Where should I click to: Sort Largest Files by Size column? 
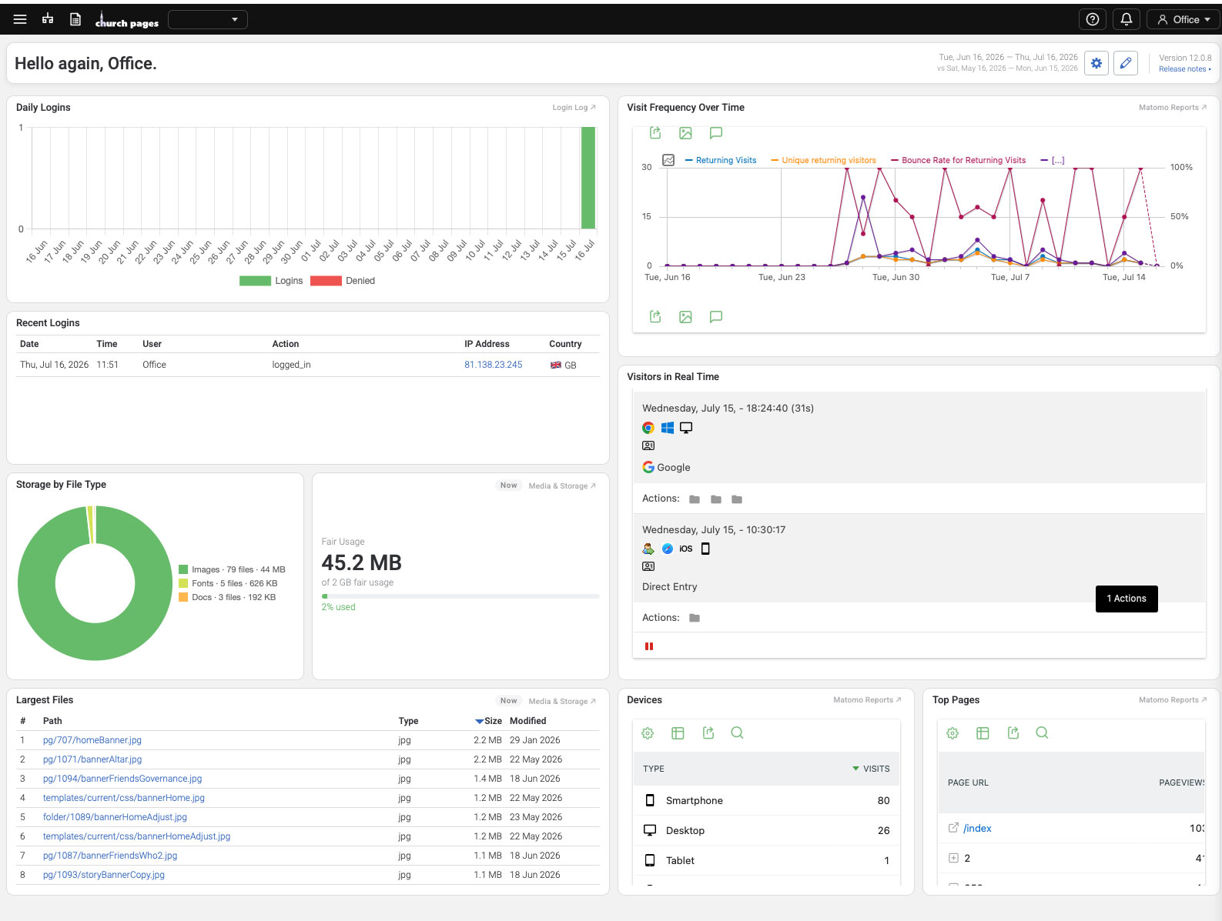488,721
